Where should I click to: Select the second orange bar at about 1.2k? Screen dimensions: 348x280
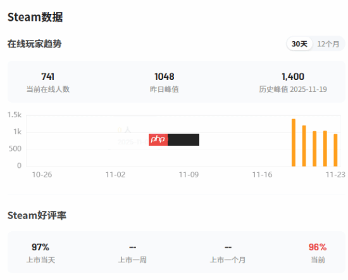tap(304, 146)
